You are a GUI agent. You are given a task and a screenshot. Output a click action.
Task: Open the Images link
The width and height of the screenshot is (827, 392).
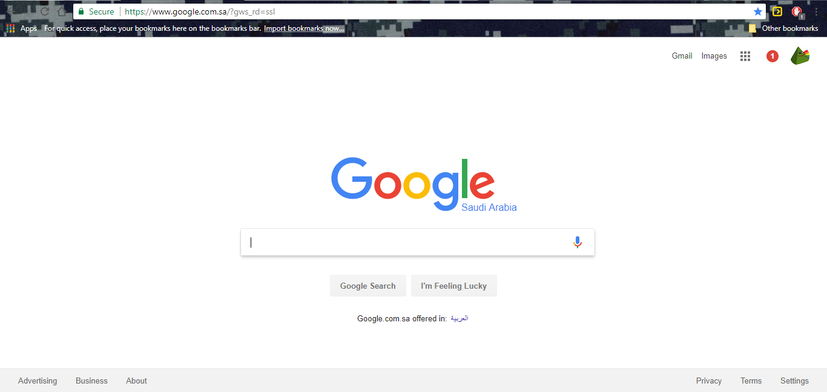click(714, 56)
